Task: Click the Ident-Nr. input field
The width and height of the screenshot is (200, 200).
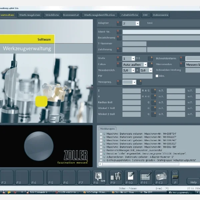Action: (160, 32)
